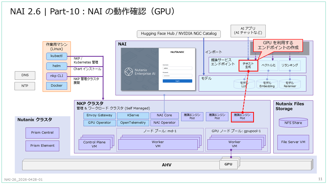Select the Docker box
327x184 pixels.
click(57, 86)
